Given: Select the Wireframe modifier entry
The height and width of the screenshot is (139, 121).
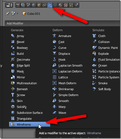Looking at the screenshot, I should [x=30, y=125].
